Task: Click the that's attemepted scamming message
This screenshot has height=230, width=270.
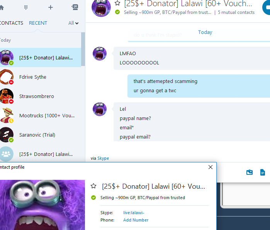Action: (165, 81)
